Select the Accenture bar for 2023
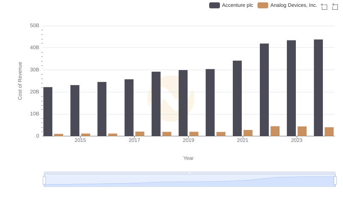 tap(292, 88)
